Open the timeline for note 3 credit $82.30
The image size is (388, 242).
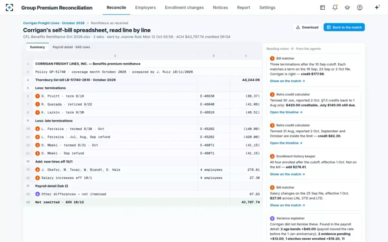point(286,143)
